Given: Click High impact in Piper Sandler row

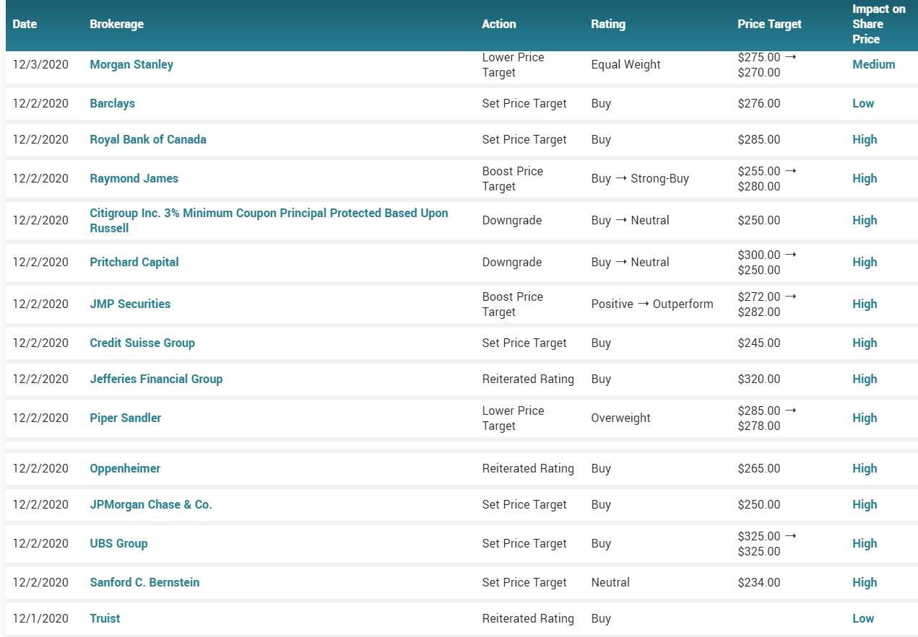Looking at the screenshot, I should 865,418.
